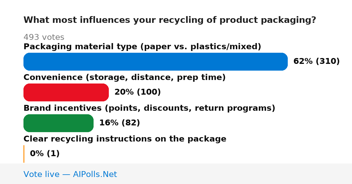
Task: Choose option Convenience (storage, distance, prep time)
Action: click(125, 77)
